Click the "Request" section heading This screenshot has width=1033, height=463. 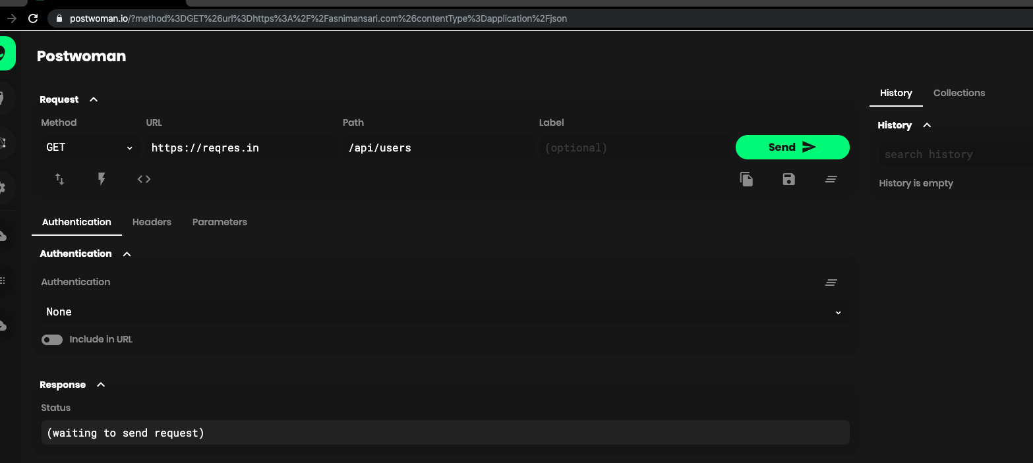(x=59, y=99)
